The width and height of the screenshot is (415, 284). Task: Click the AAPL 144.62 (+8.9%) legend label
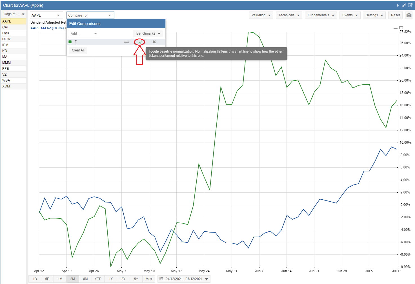pos(47,28)
